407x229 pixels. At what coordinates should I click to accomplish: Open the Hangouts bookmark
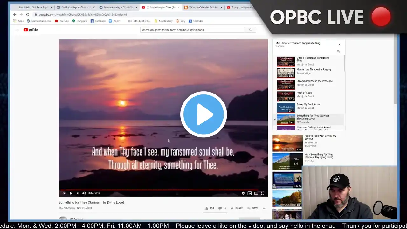(79, 21)
